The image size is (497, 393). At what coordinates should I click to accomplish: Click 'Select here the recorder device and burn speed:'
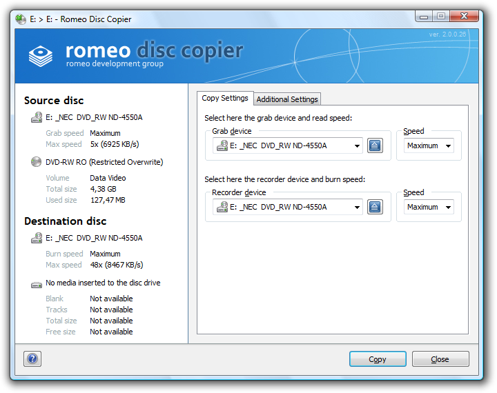click(285, 179)
